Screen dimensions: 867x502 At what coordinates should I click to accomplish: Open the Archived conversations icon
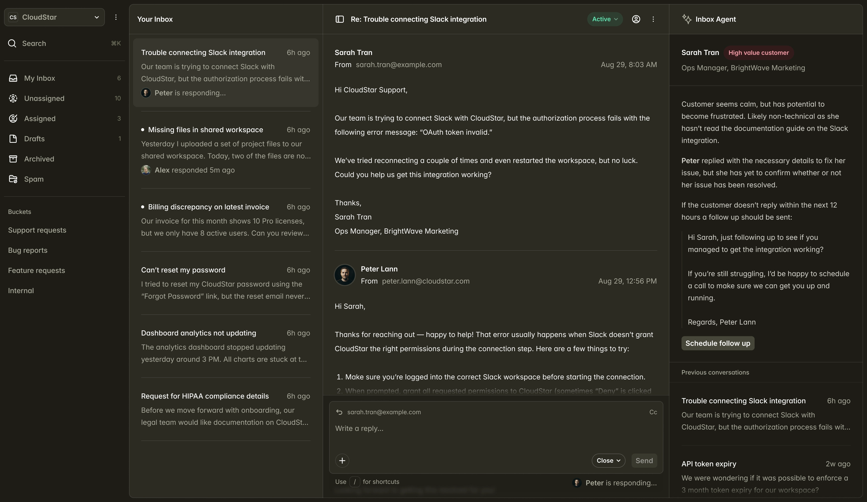click(13, 159)
